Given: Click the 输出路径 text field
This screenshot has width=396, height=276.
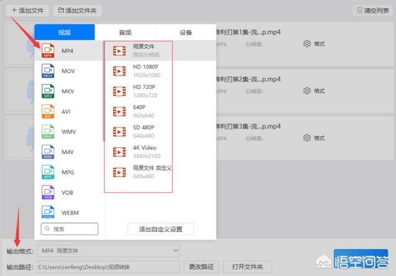Looking at the screenshot, I should [x=108, y=267].
